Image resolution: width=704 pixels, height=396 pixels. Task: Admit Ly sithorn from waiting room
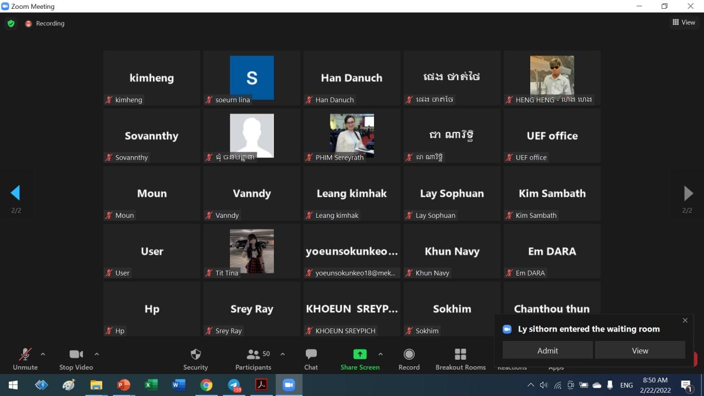click(x=547, y=350)
